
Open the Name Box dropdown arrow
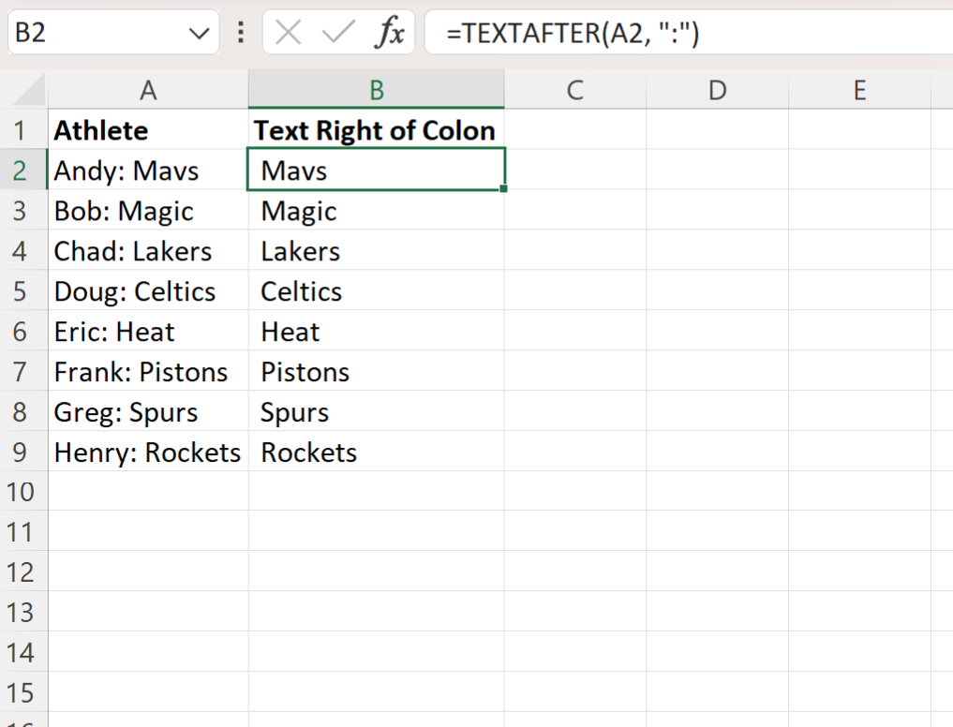click(199, 31)
